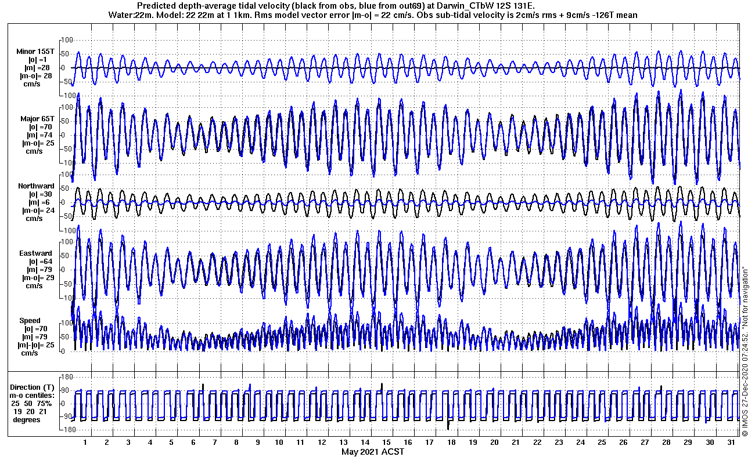
Task: Select the 'Minor 155T' panel label
Action: coord(35,52)
